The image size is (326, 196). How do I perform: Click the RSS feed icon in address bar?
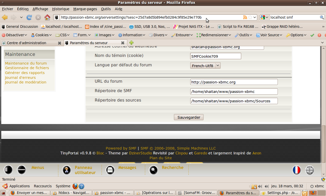point(245,17)
